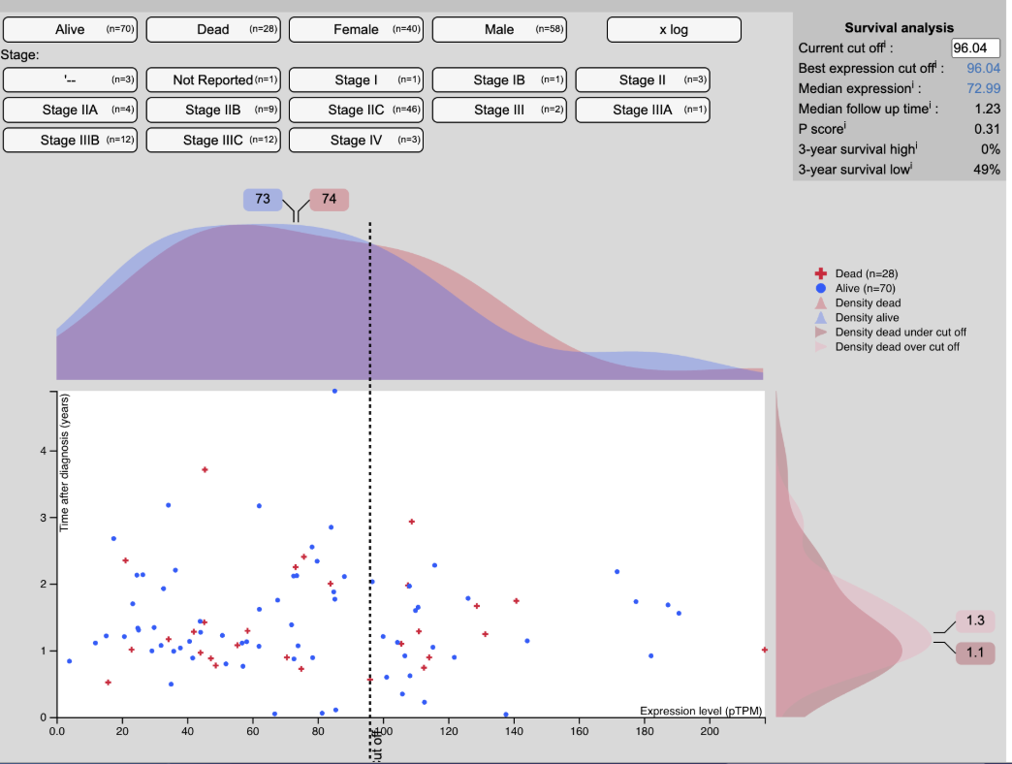Filter by Stage IB

coord(499,80)
